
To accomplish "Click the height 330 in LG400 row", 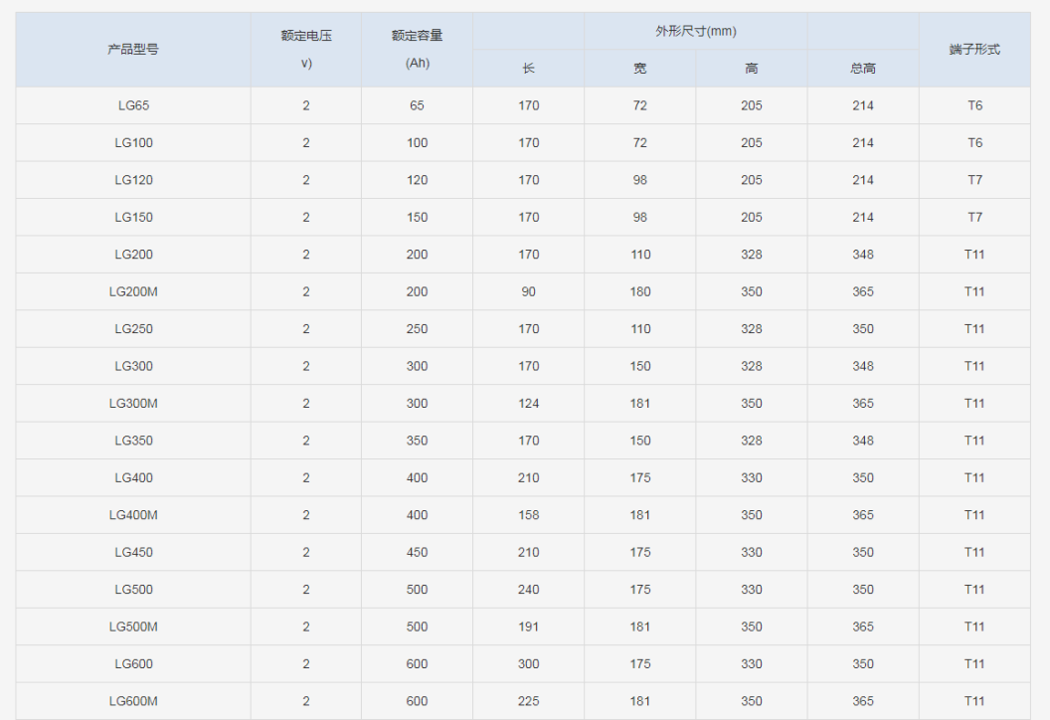I will pos(752,477).
